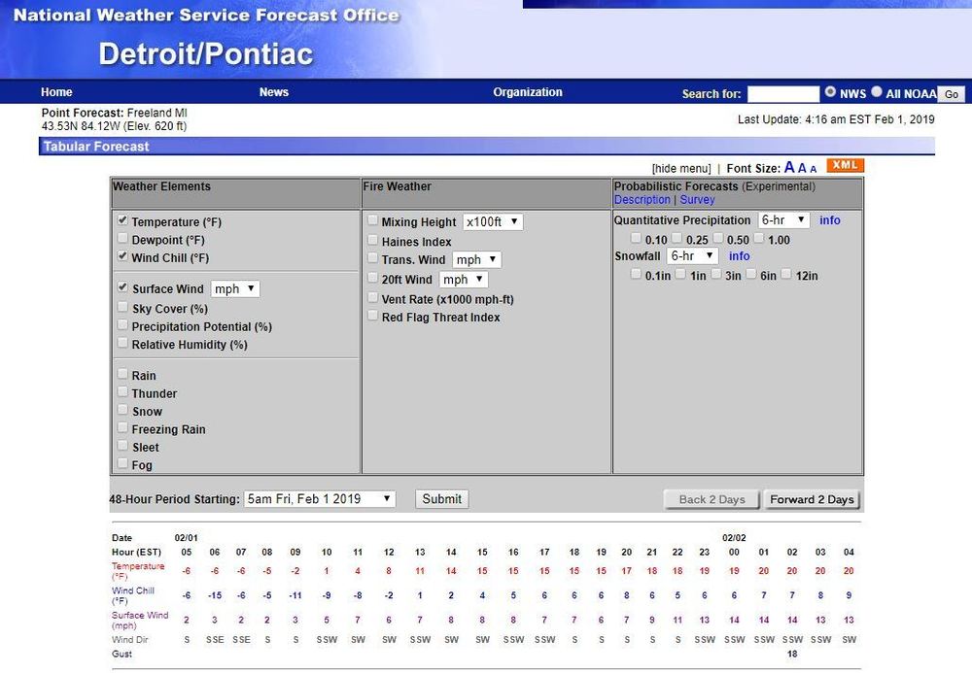Viewport: 972px width, 673px height.
Task: Enable the Rain checkbox
Action: [122, 373]
